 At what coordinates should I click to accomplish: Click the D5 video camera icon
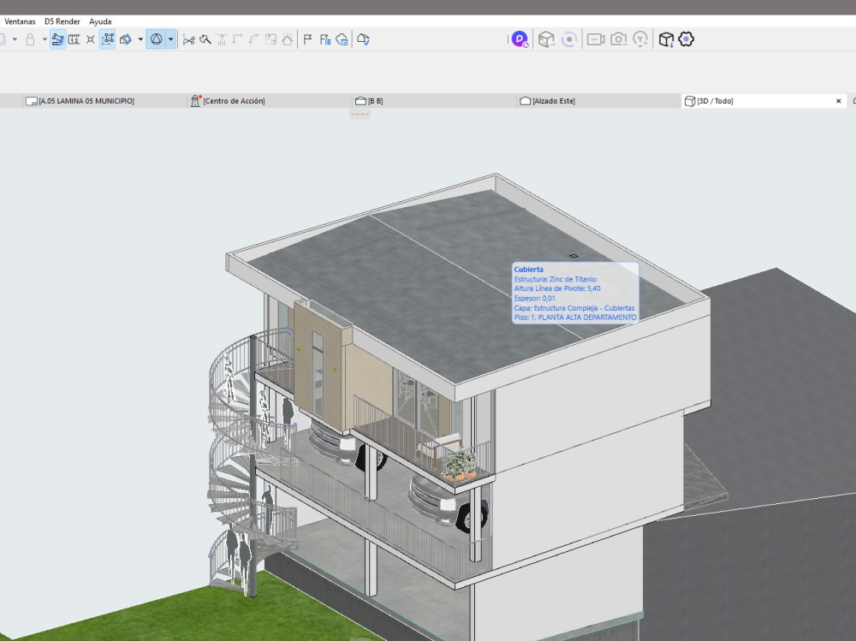(x=596, y=39)
